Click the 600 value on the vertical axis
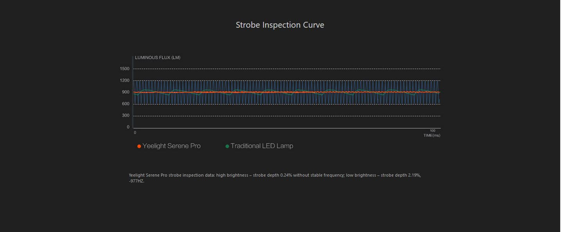This screenshot has width=561, height=232. coord(125,104)
